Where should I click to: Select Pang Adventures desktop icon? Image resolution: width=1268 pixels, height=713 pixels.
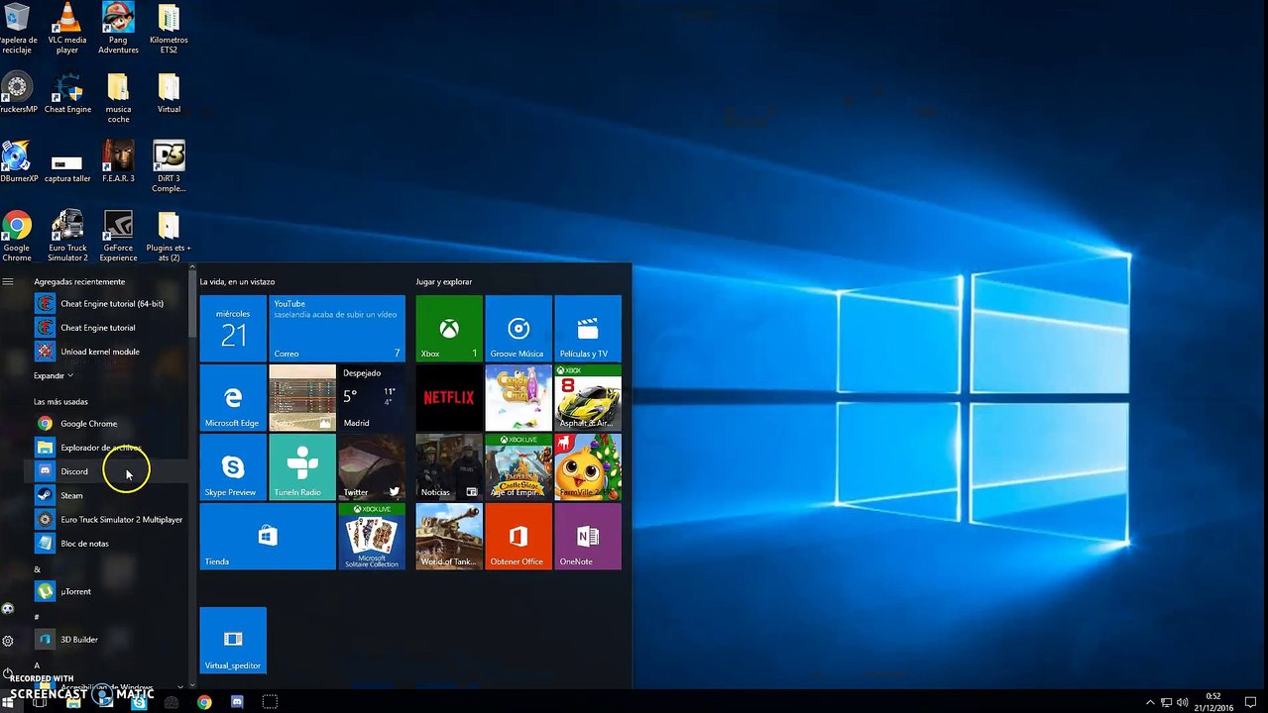click(x=118, y=29)
